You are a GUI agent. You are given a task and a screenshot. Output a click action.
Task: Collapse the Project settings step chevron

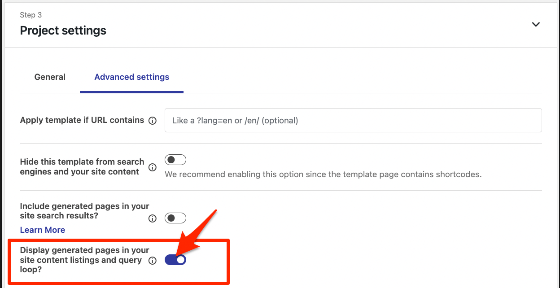coord(536,24)
